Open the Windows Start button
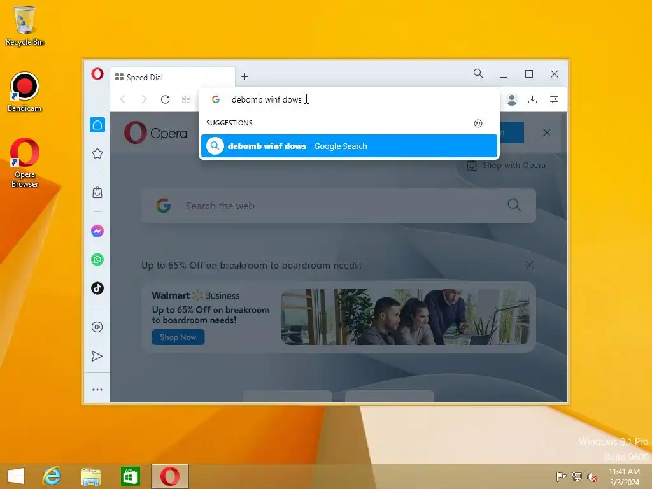Viewport: 652px width, 489px height. pos(16,476)
